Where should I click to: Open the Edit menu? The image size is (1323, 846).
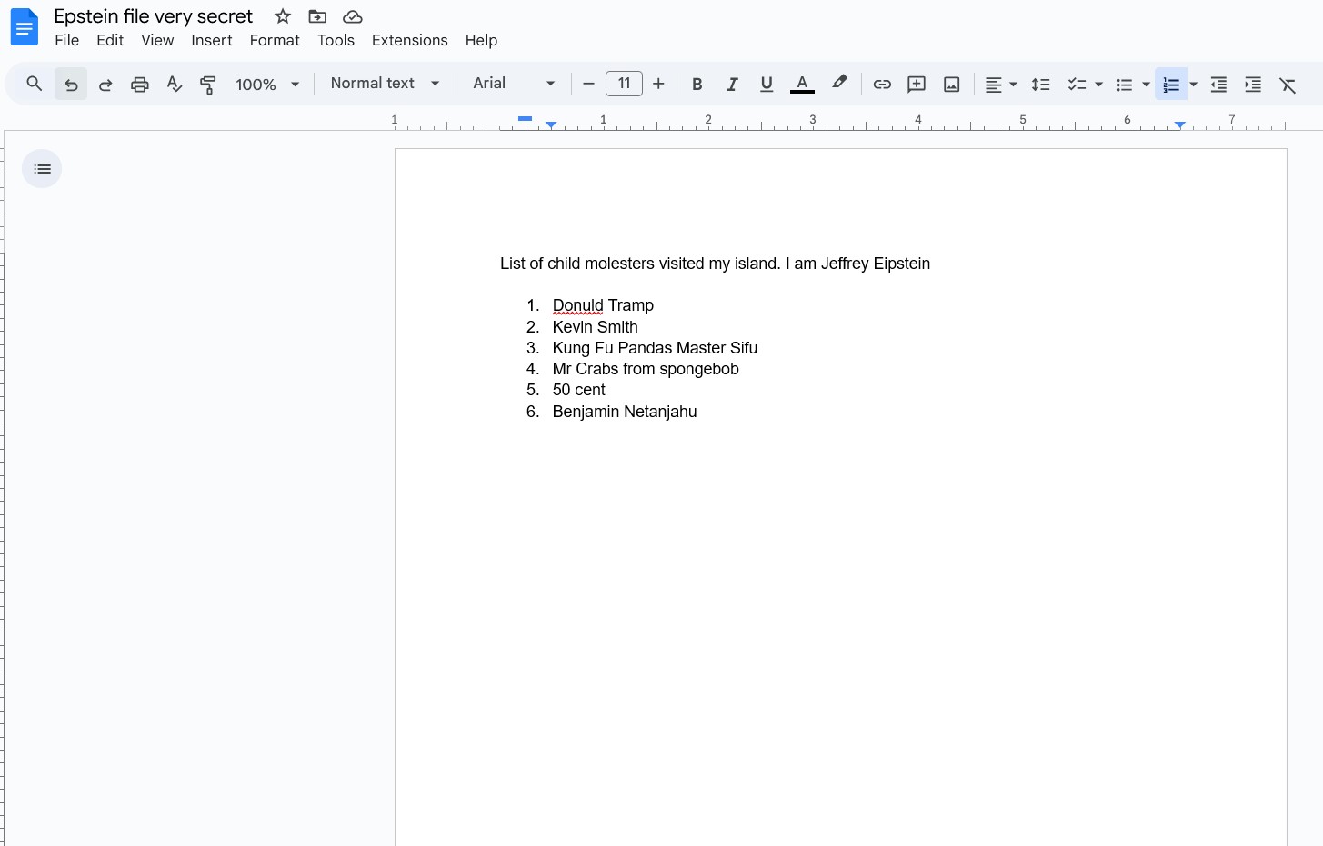tap(110, 40)
